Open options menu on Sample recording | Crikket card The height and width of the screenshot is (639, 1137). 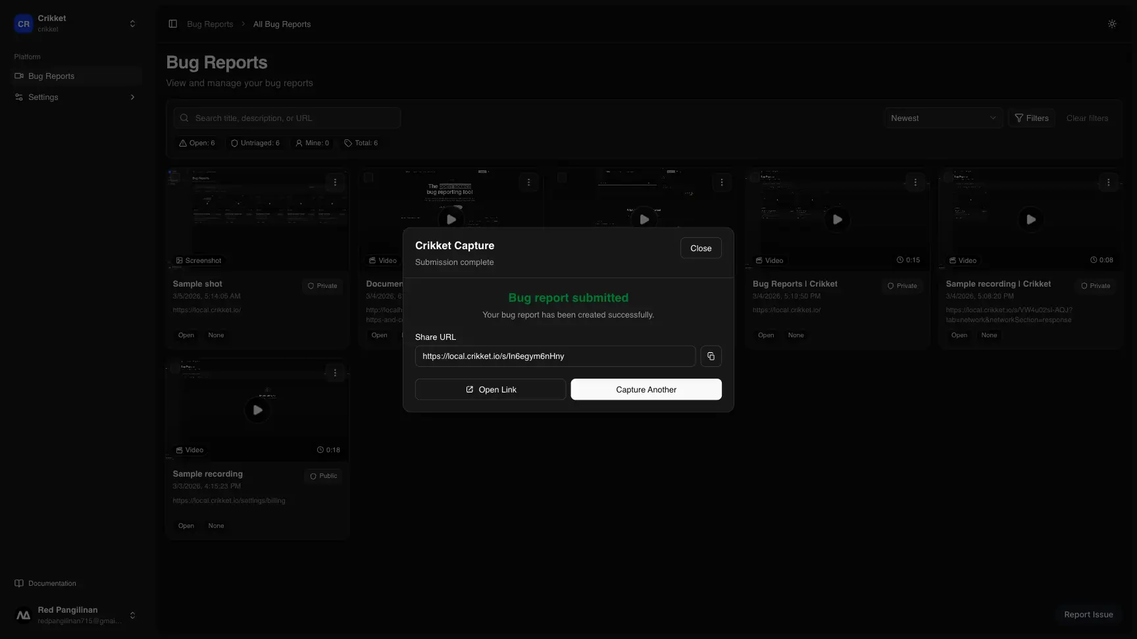click(1109, 183)
